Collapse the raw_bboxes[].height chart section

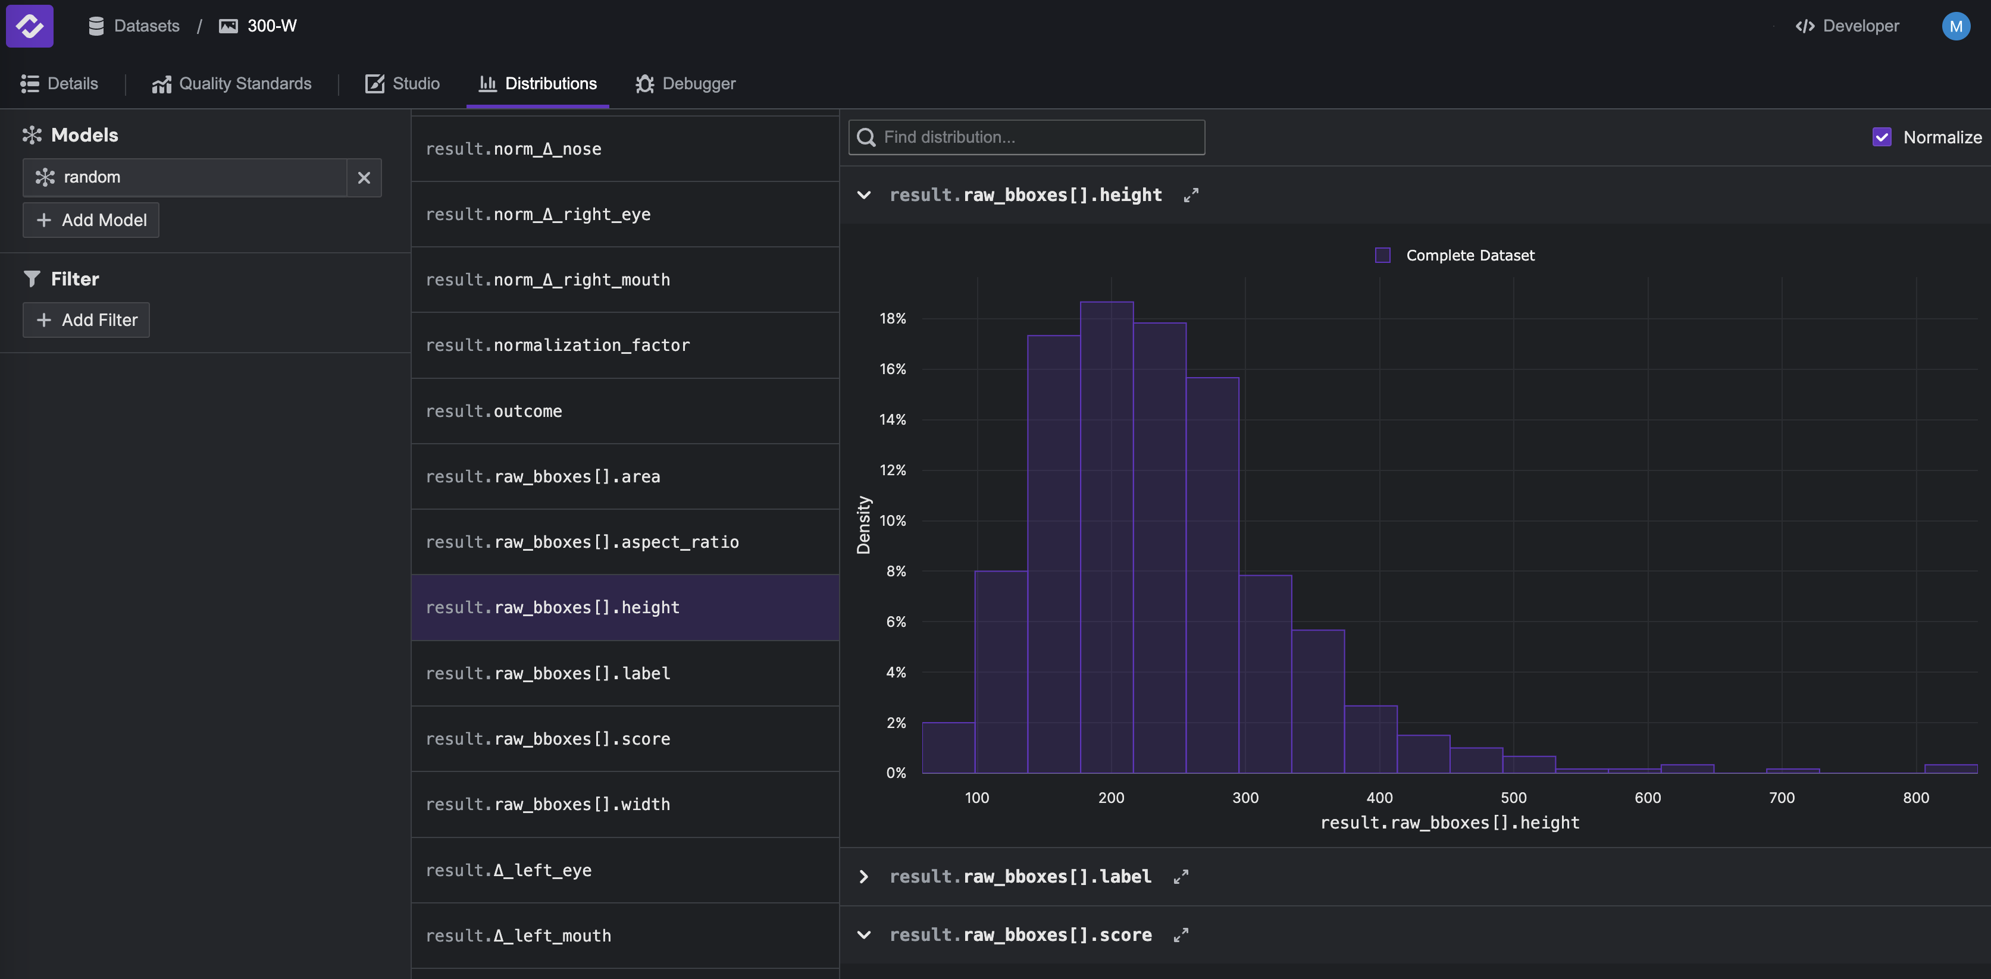click(864, 196)
